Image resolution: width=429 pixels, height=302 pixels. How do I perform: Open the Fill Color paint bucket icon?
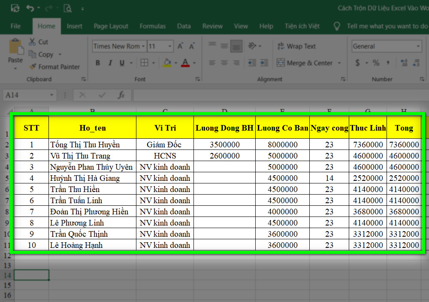tap(167, 63)
